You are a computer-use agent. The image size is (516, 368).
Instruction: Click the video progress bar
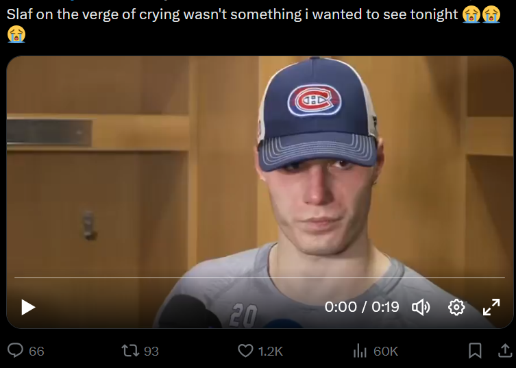(259, 278)
